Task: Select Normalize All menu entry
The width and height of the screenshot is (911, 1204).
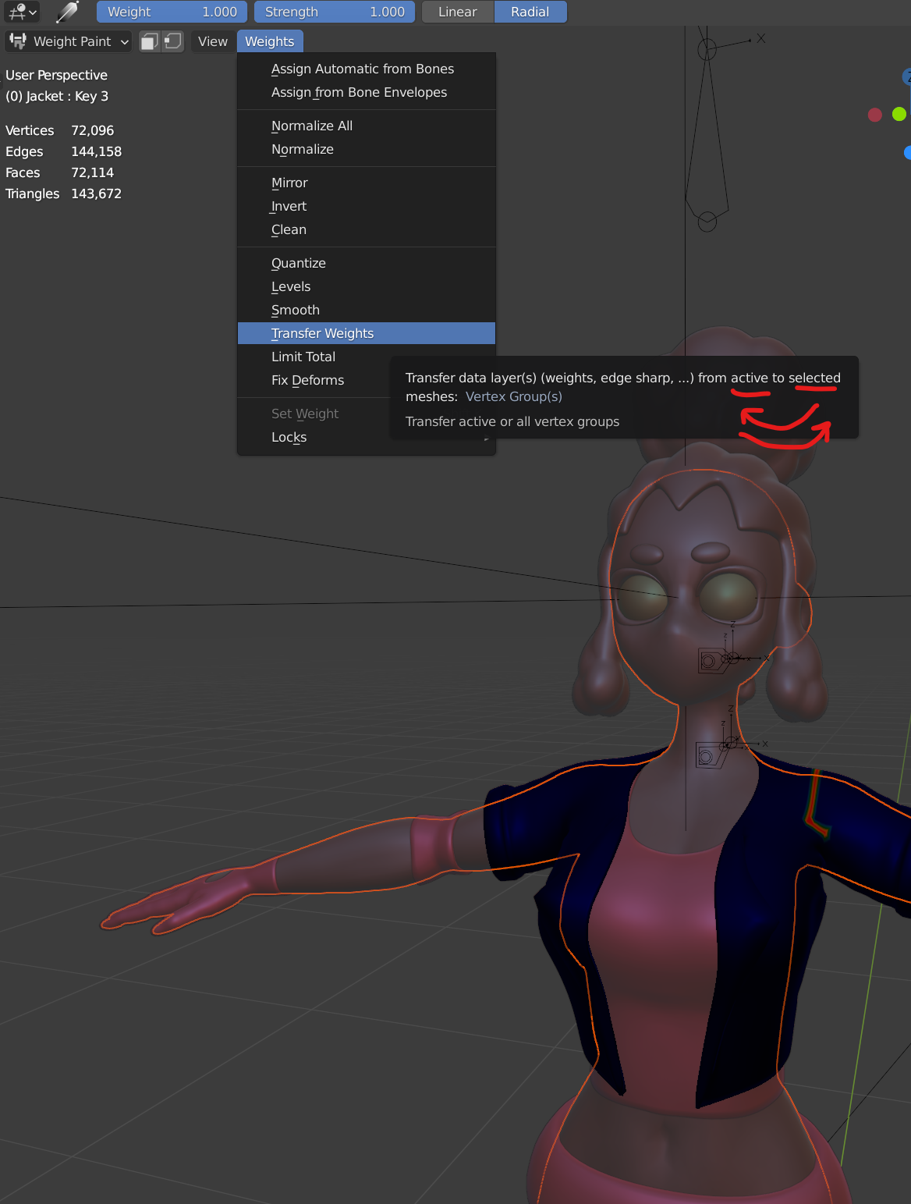Action: (367, 126)
